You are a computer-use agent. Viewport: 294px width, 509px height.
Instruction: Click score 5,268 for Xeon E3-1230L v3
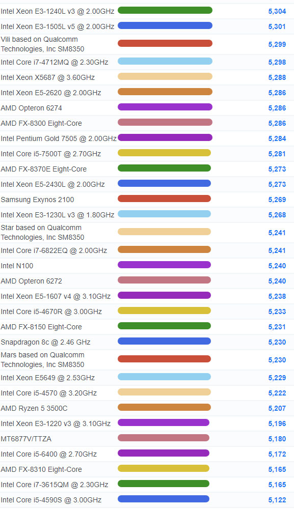click(277, 215)
